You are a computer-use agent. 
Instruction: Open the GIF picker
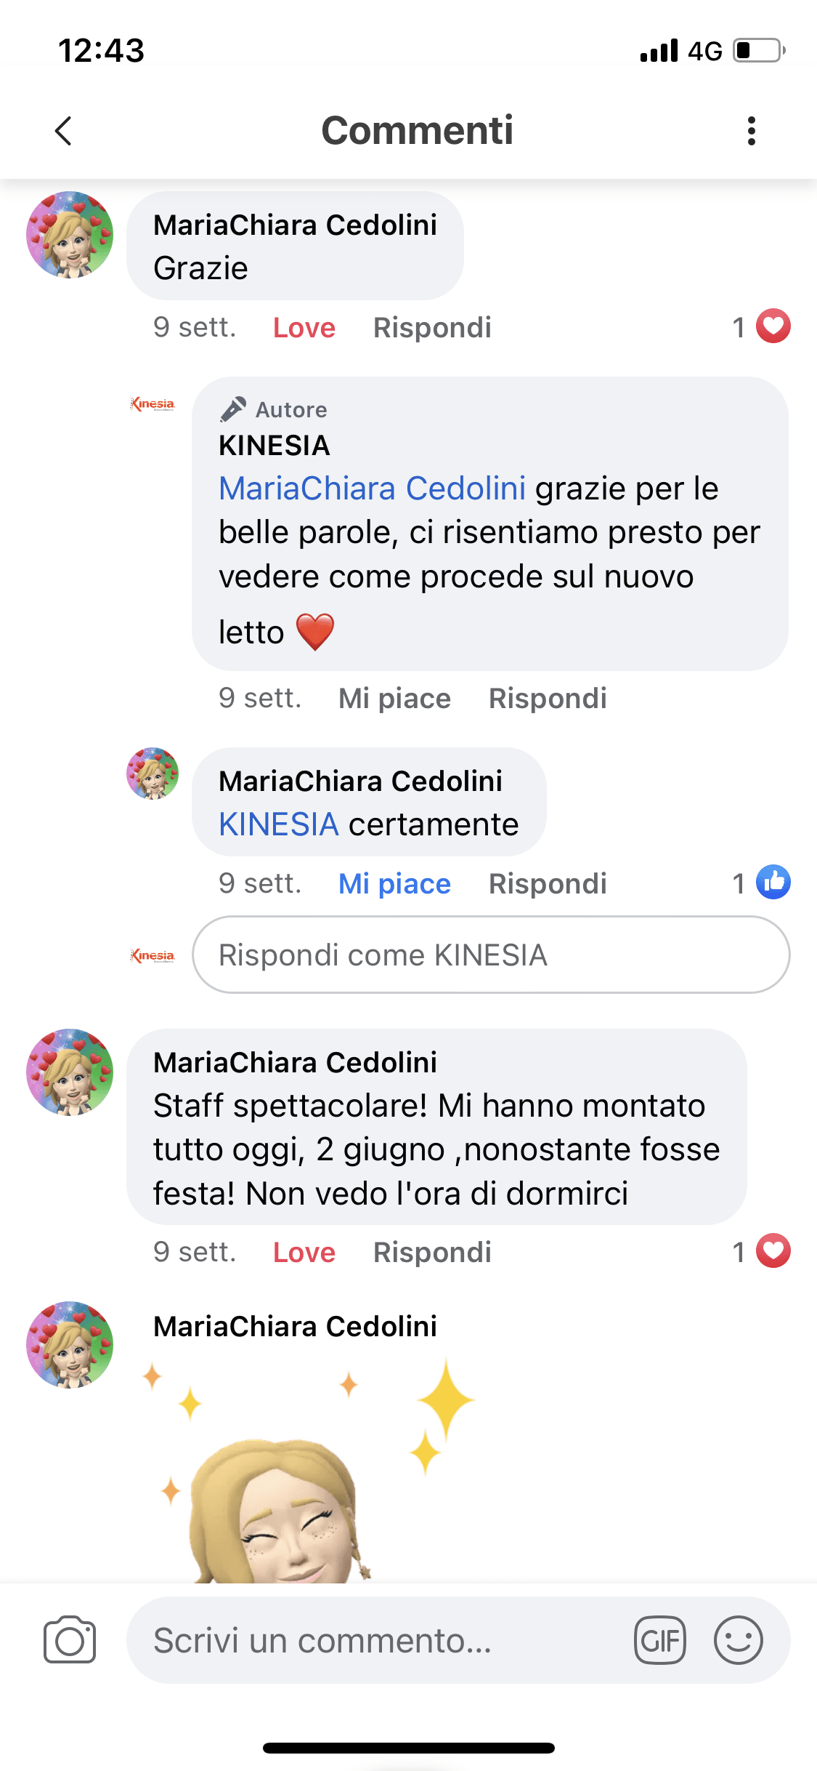click(660, 1640)
